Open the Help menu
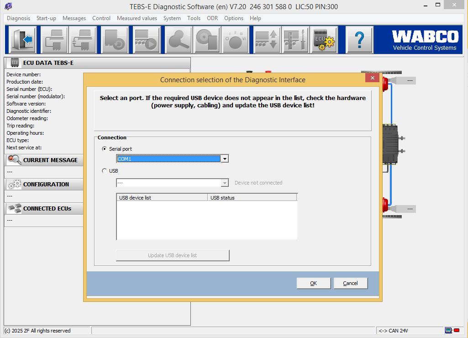 coord(255,18)
